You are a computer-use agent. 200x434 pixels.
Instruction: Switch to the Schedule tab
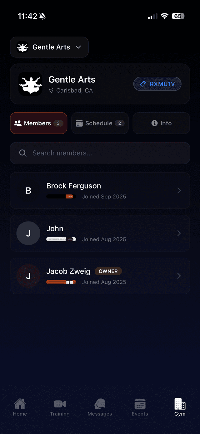pyautogui.click(x=100, y=123)
